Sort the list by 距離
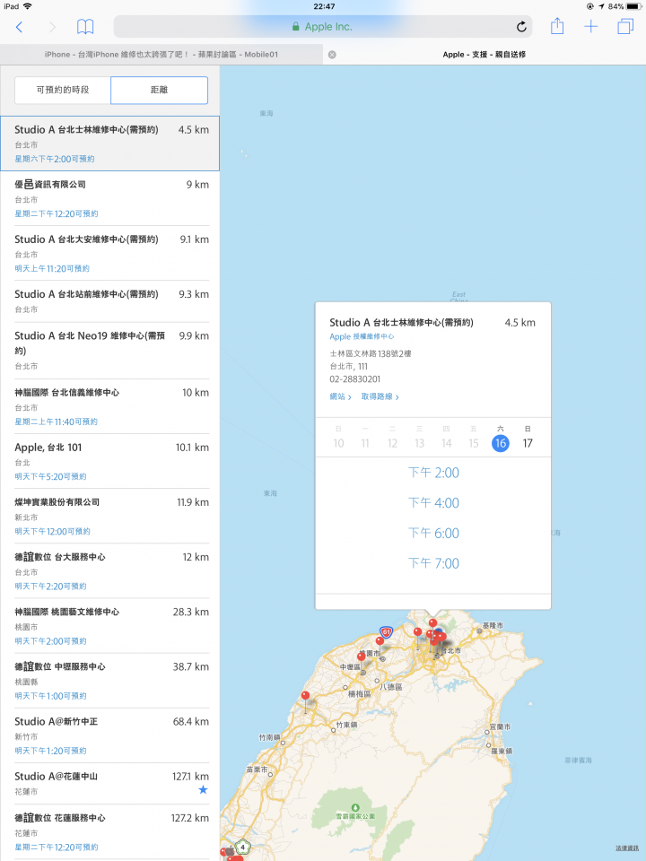 point(160,90)
